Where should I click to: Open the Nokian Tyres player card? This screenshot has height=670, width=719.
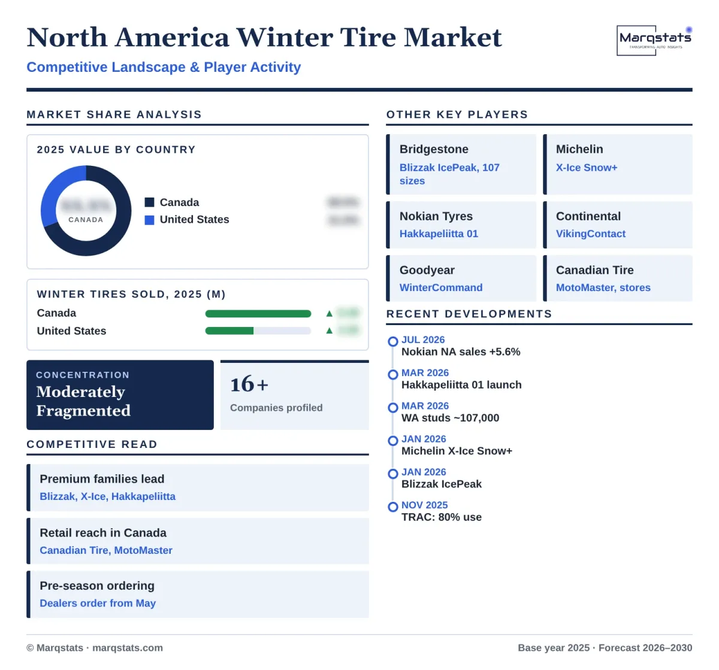[461, 225]
